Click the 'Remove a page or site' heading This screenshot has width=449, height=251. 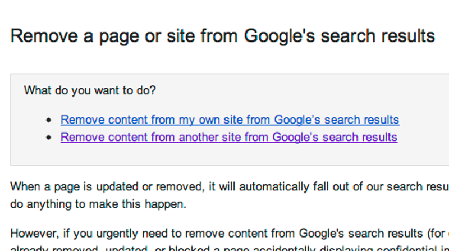pyautogui.click(x=222, y=36)
